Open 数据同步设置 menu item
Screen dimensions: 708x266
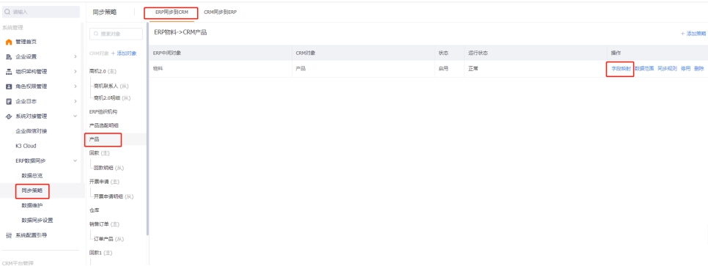tap(37, 221)
